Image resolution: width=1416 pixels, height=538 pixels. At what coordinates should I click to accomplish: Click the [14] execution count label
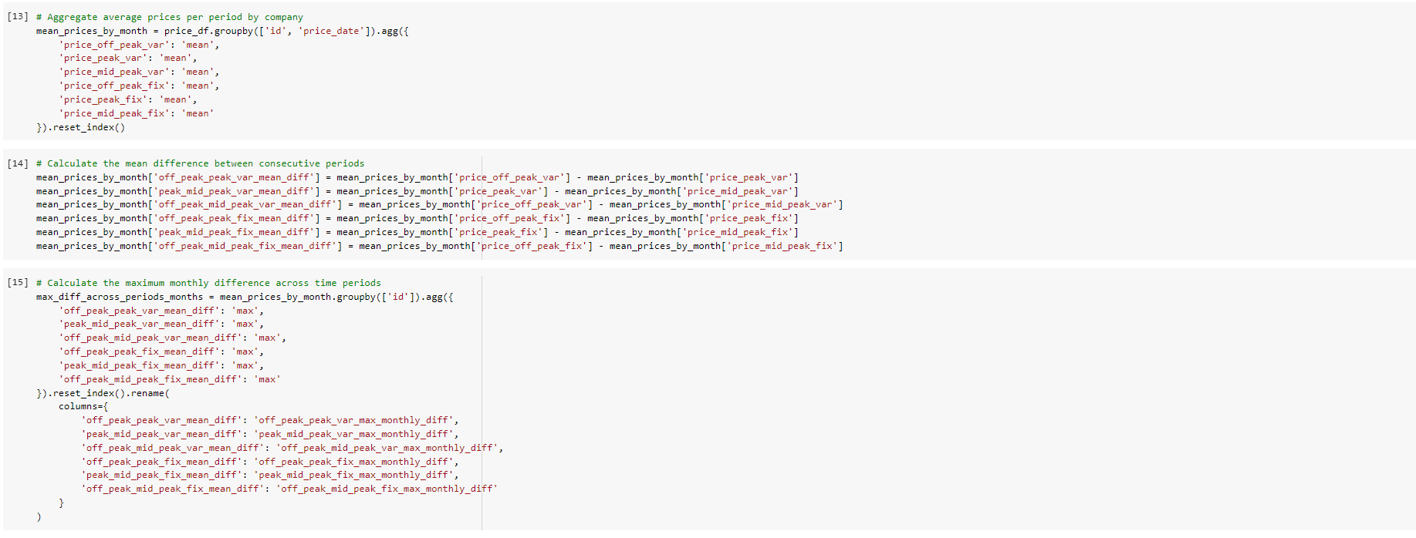tap(17, 163)
